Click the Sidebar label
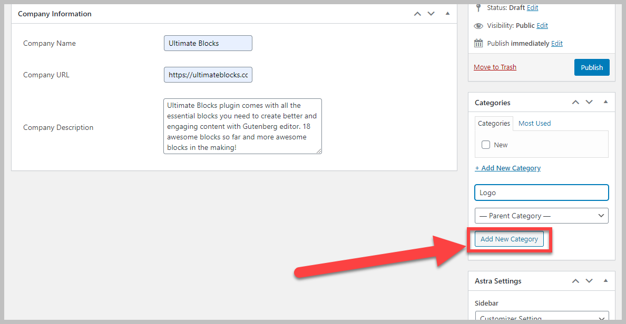 pos(486,303)
